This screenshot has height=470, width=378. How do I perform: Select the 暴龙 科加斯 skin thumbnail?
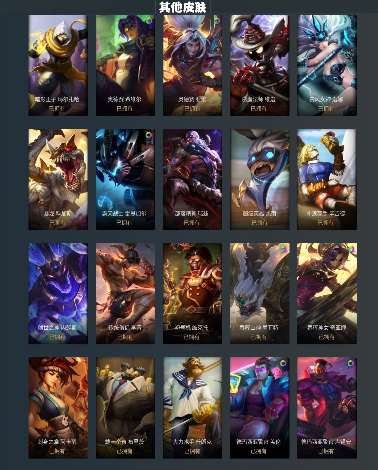click(58, 179)
